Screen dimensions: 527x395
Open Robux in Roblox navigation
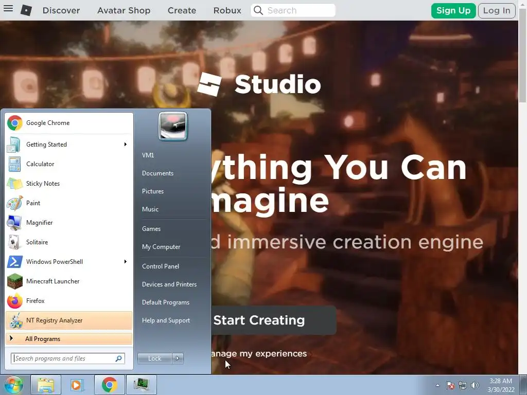point(227,10)
